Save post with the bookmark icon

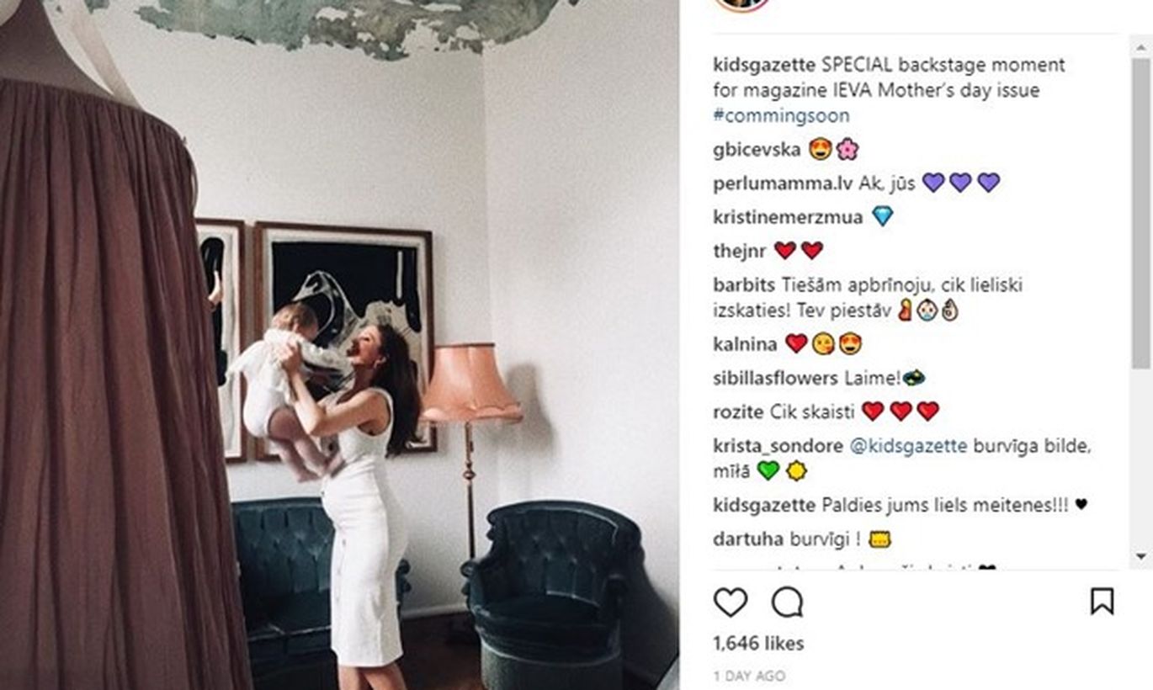click(1102, 601)
